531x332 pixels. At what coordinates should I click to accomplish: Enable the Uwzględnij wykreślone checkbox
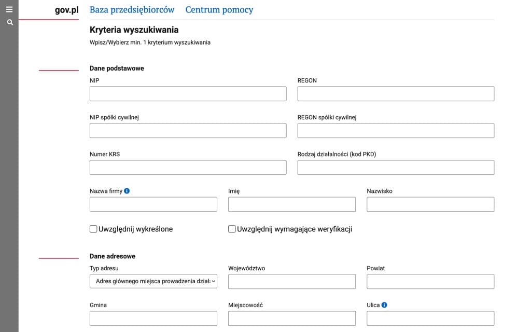click(93, 228)
